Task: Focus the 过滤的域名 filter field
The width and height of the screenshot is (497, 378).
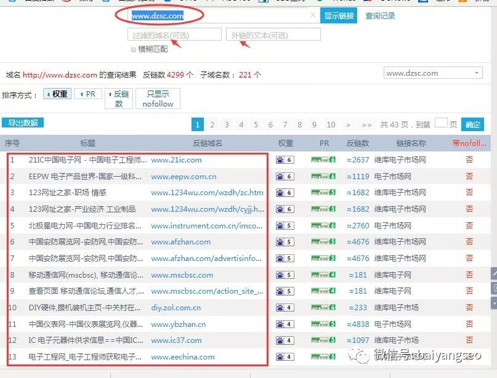Action: 174,34
